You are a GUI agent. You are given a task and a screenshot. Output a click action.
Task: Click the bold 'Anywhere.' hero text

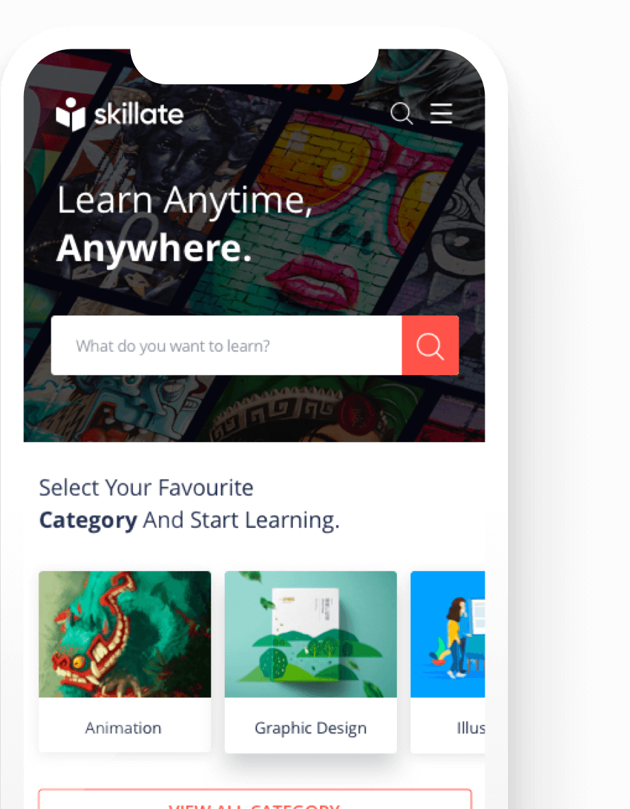(154, 249)
